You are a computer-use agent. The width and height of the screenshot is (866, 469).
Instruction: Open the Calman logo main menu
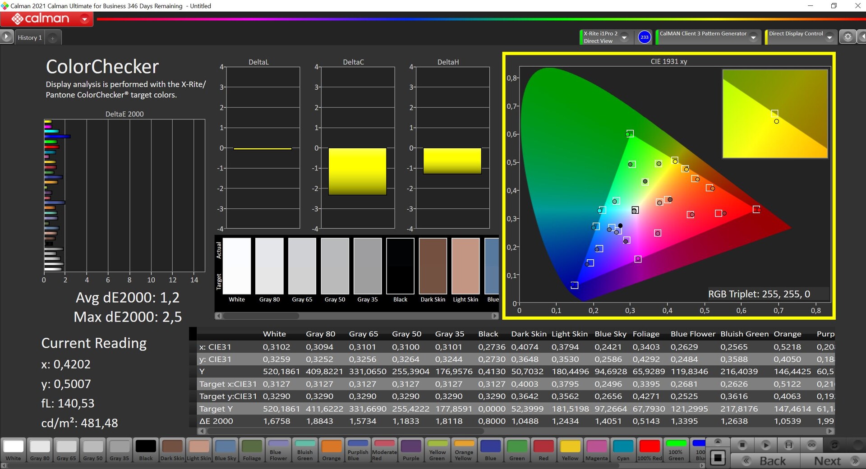[47, 19]
